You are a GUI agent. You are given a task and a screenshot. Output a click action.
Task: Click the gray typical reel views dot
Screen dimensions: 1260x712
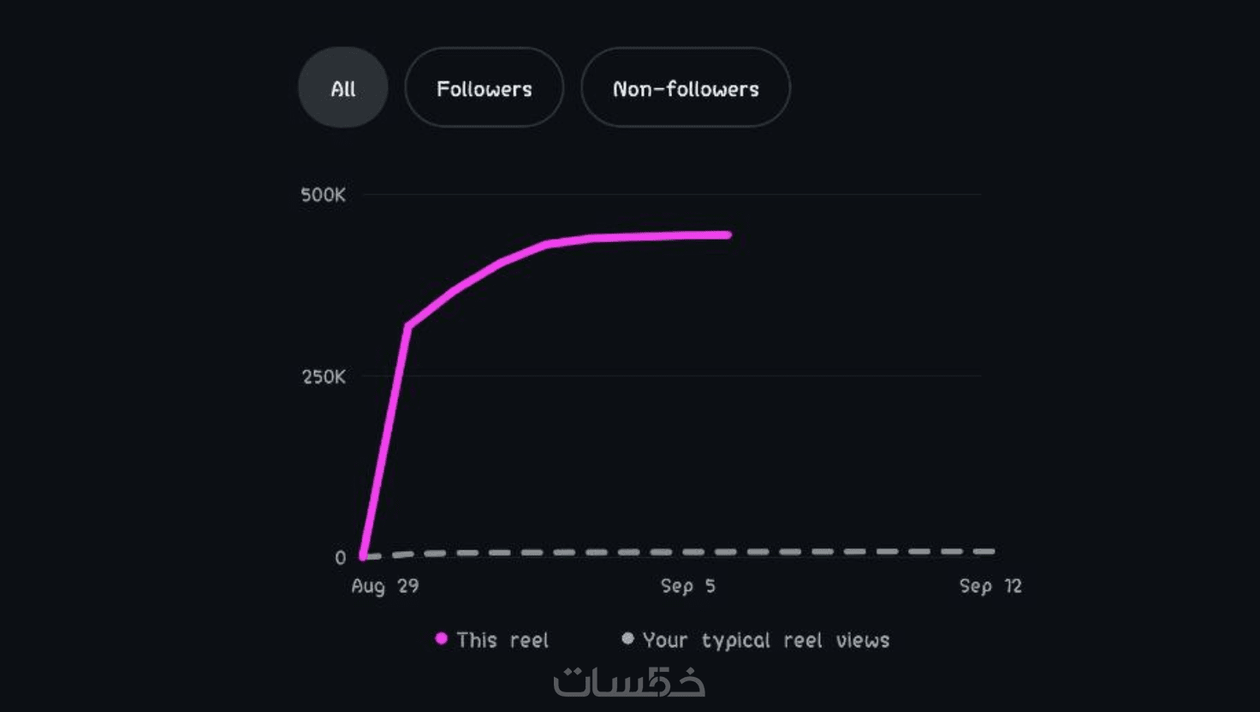627,638
